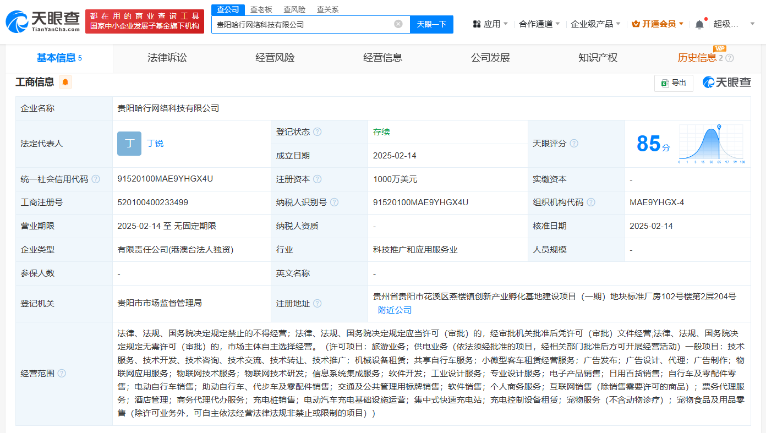Clear the search box with the X icon
The image size is (766, 433).
pyautogui.click(x=398, y=24)
